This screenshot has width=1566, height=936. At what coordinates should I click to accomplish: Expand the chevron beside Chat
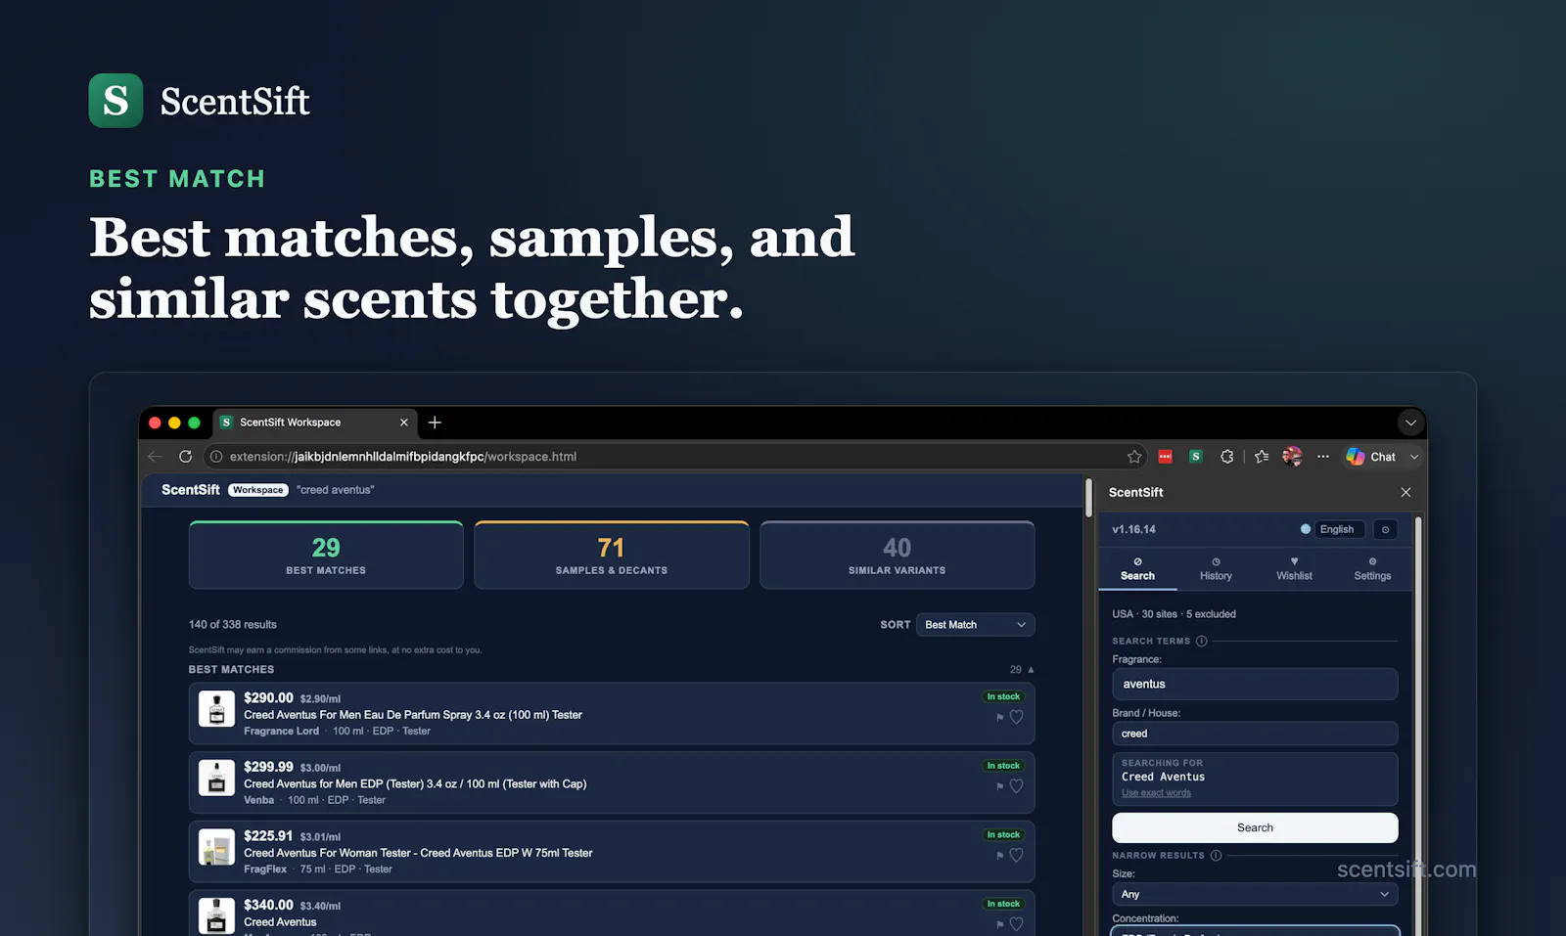1414,457
